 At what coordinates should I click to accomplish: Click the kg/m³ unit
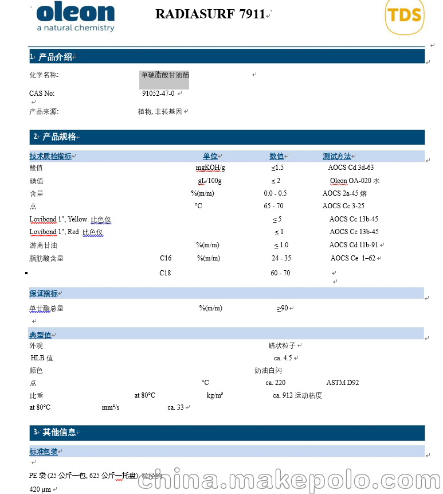coord(215,395)
